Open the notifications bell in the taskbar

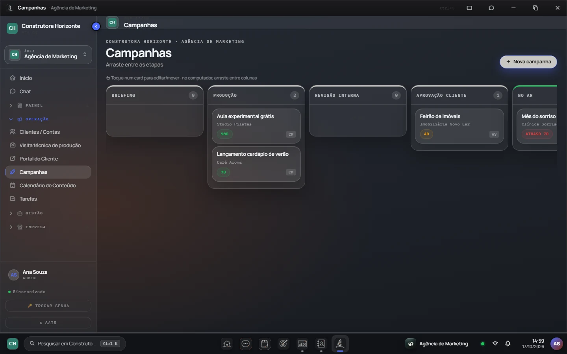coord(508,344)
